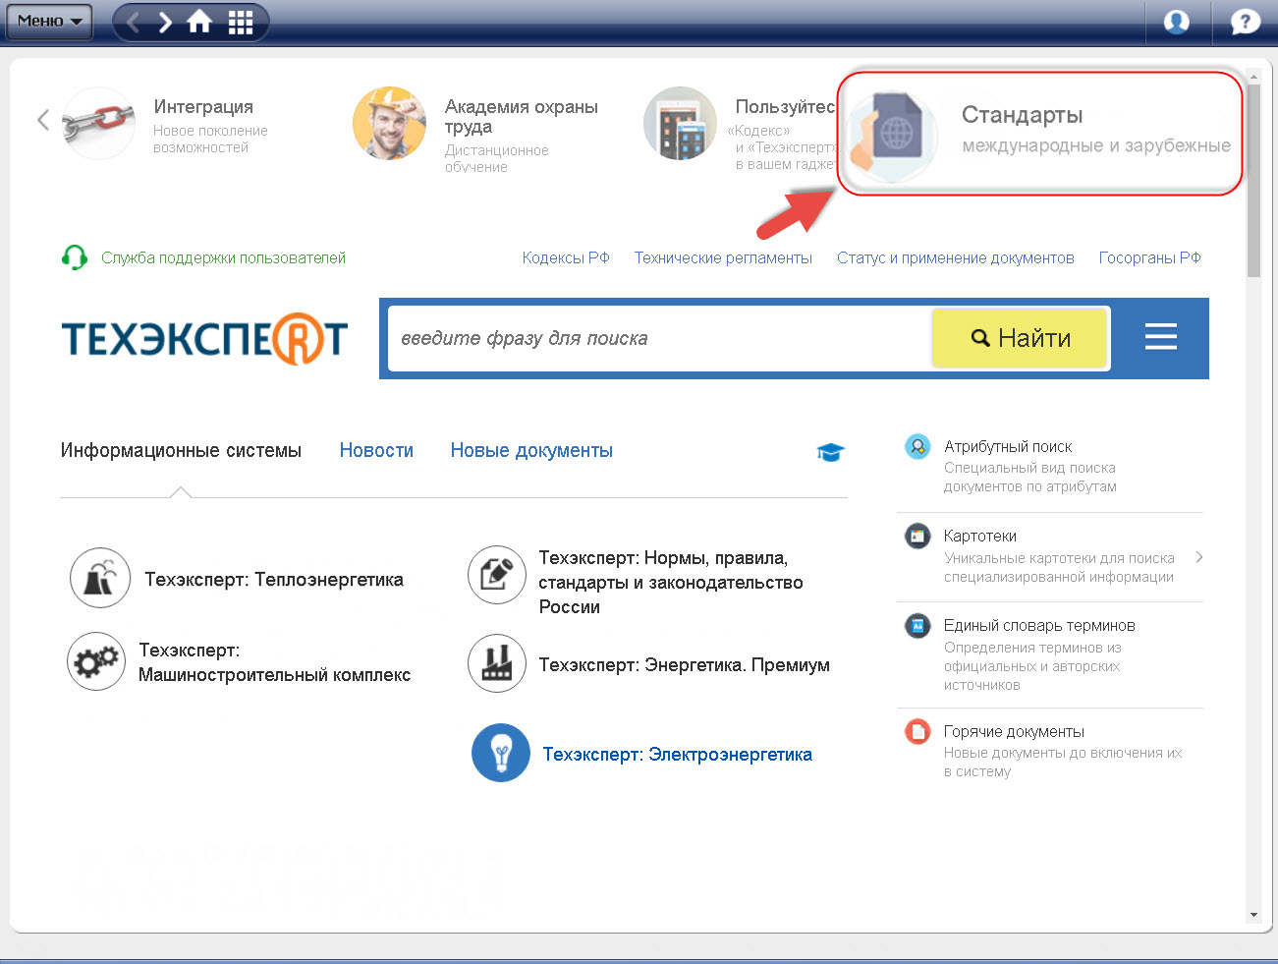Open Кодексы РФ link
The height and width of the screenshot is (964, 1278).
tap(566, 257)
